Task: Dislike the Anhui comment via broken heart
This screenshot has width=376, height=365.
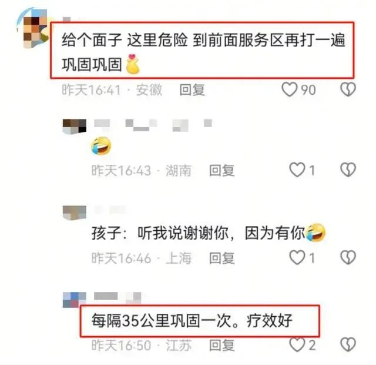Action: pos(348,89)
